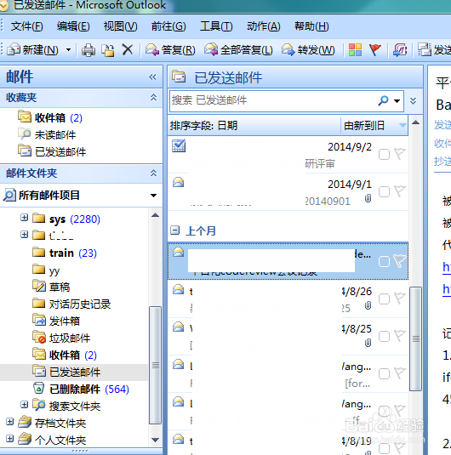
Task: Click the OneNote send icon in toolbar
Action: (400, 50)
